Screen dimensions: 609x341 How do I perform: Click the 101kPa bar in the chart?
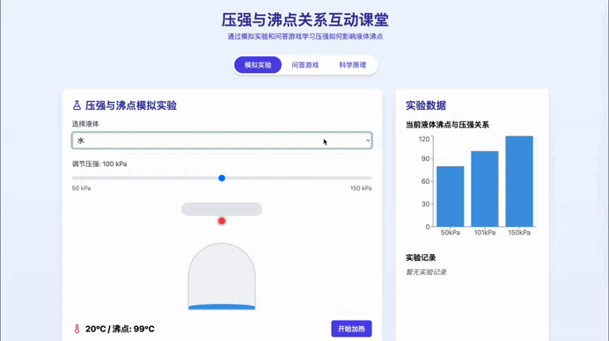[x=485, y=189]
